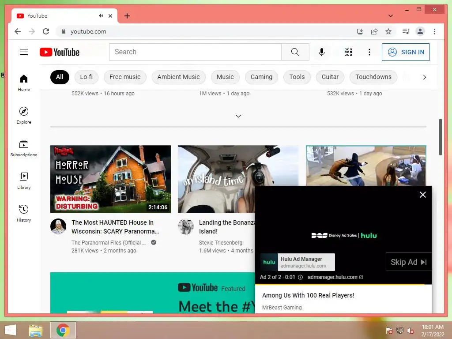The width and height of the screenshot is (452, 339).
Task: Select the Tools chip
Action: [x=297, y=77]
